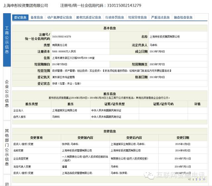
Task: Click the 企业法人 row cell
Action: (19, 110)
